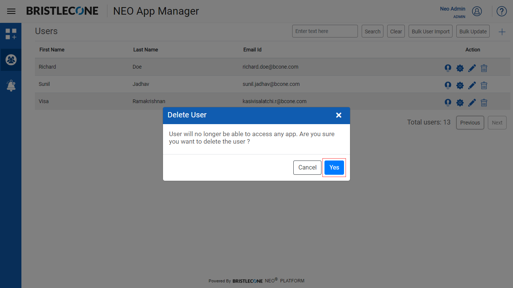Open the notifications bell sidebar icon

(x=11, y=85)
